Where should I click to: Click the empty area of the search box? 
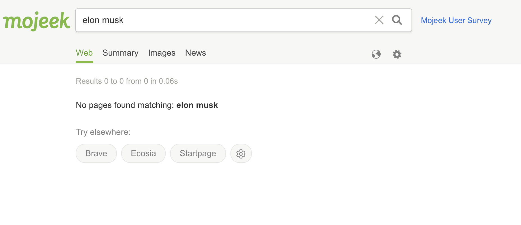tap(247, 20)
